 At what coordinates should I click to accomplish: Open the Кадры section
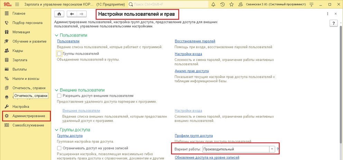(18, 51)
